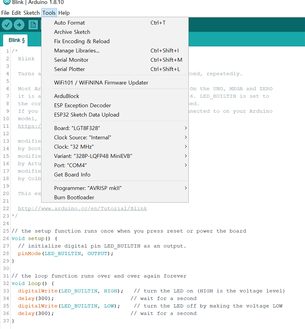This screenshot has height=329, width=305.
Task: Select Get Board Info entry
Action: point(115,175)
